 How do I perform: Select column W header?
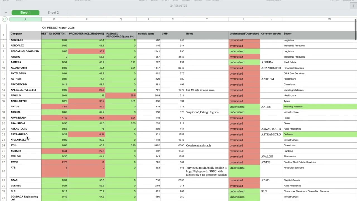329,19
